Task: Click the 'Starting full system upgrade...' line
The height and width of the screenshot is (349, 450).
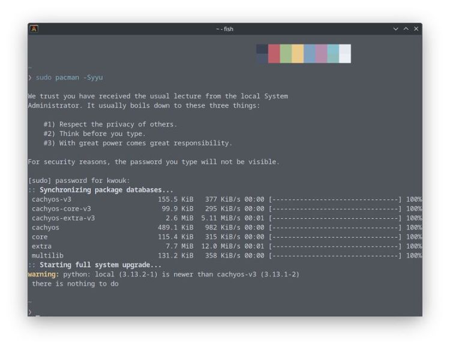Action: (100, 265)
